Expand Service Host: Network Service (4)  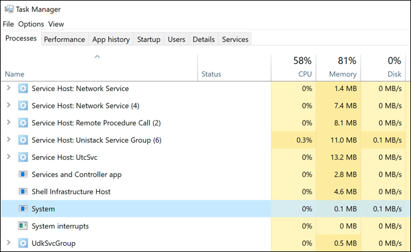click(x=9, y=106)
